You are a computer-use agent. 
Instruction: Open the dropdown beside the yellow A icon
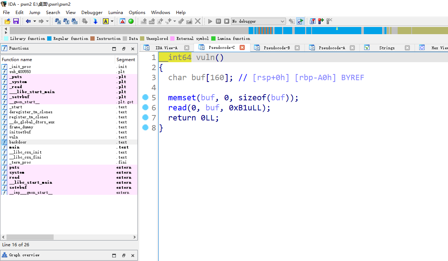pyautogui.click(x=112, y=21)
